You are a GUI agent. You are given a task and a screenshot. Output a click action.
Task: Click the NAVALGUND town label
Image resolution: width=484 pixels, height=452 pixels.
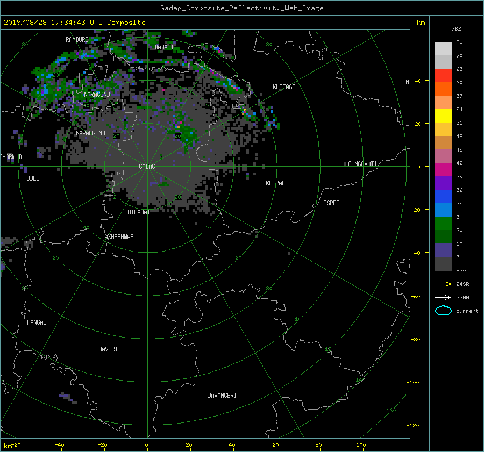pyautogui.click(x=90, y=133)
